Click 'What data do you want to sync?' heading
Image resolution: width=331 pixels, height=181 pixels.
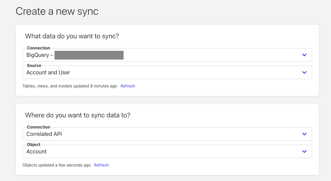[72, 36]
